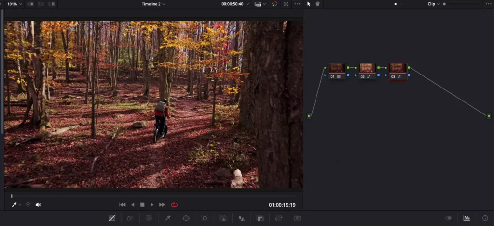Viewport: 494px width, 226px height.
Task: Open the Blur and Sharpen palette
Action: [241, 218]
